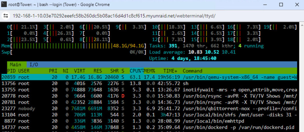Click the 'nobody' user cell

(x=26, y=109)
